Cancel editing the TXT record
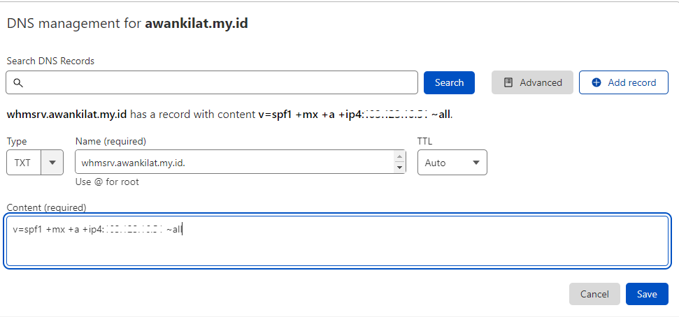Screen dimensions: 679x317 coord(594,294)
